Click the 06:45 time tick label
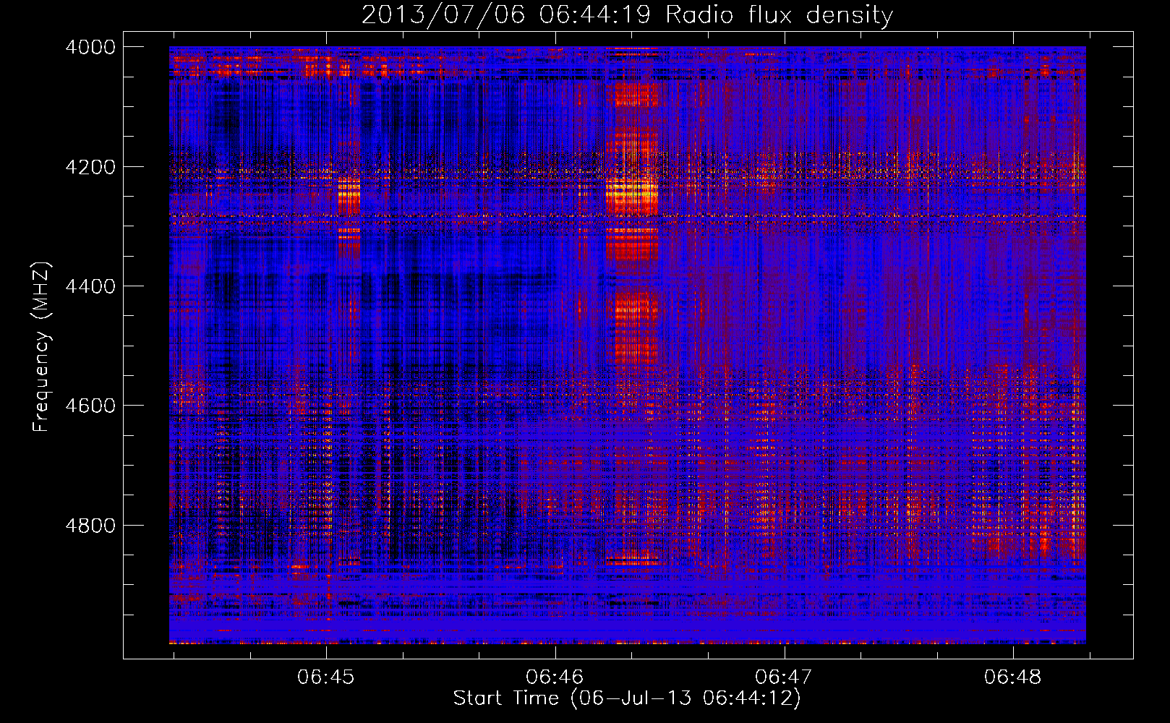The image size is (1170, 723). 326,677
